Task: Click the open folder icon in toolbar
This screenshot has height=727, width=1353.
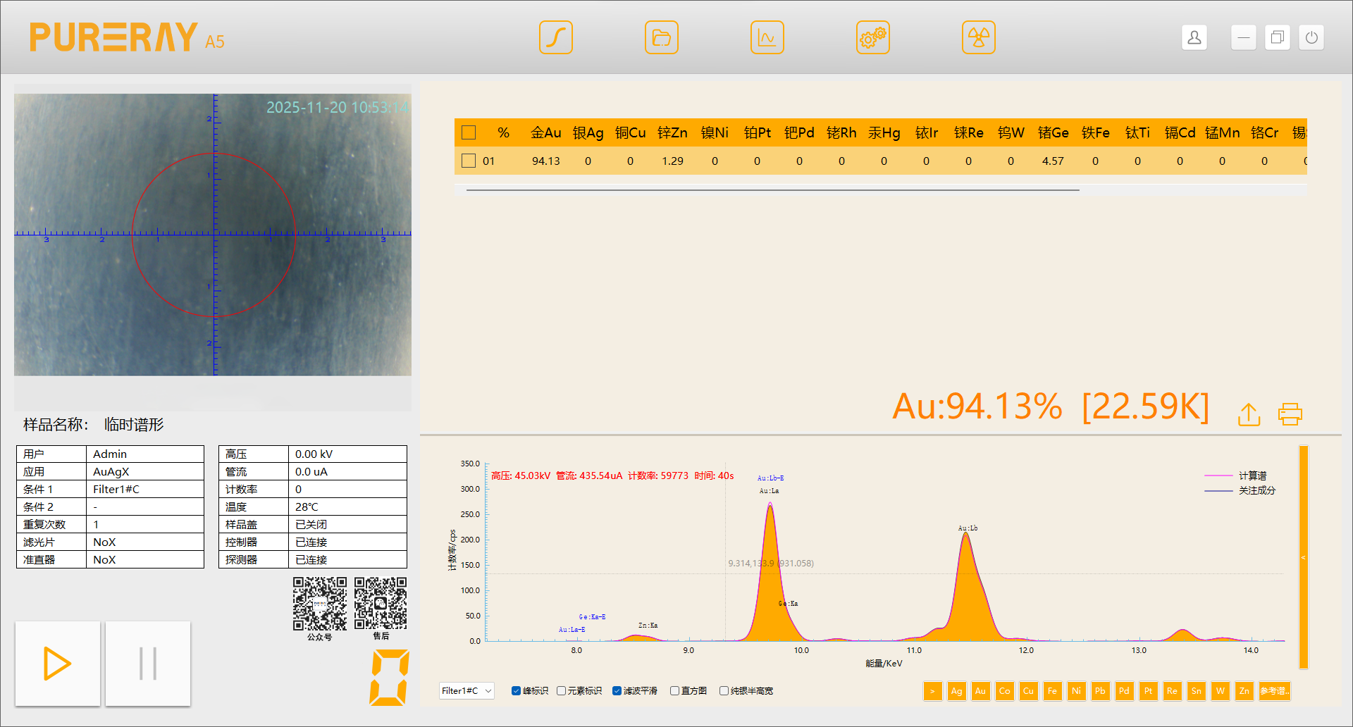Action: [661, 37]
